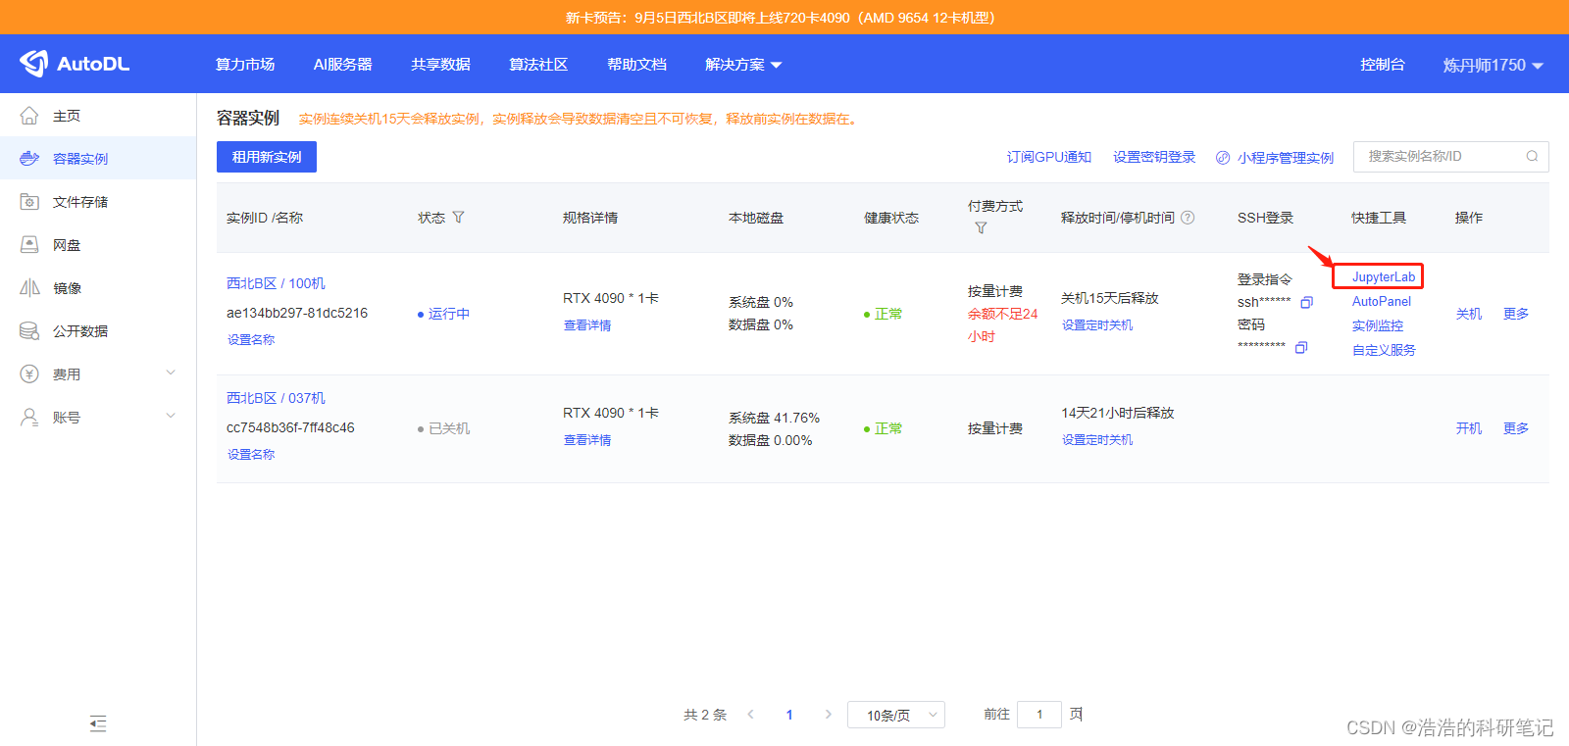Click the filter icon next to 状态 column
The height and width of the screenshot is (746, 1569).
(x=458, y=218)
